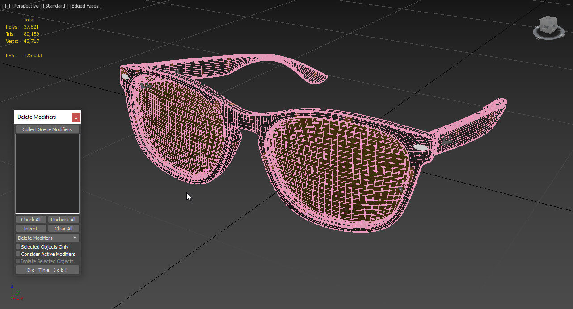
Task: Open the [+] viewport general menu
Action: [x=6, y=6]
